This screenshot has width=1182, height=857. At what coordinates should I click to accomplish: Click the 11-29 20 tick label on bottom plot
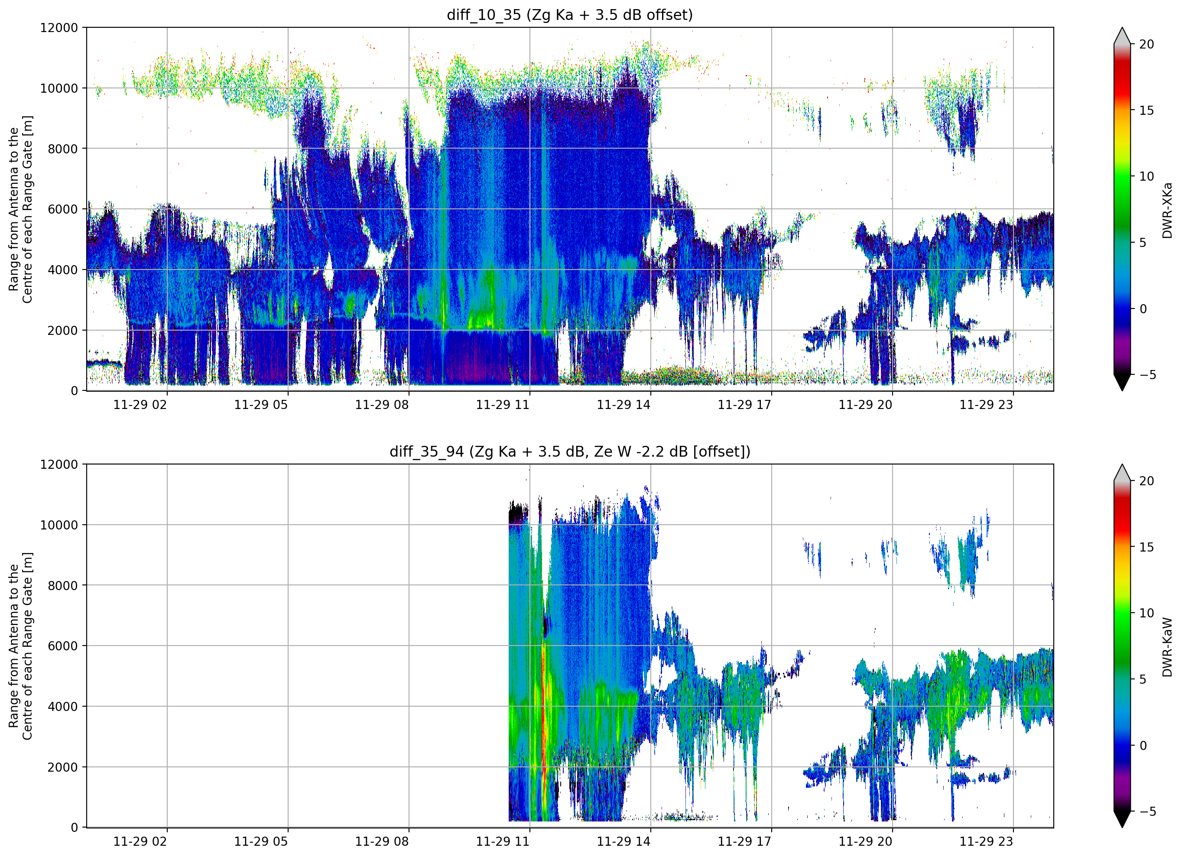coord(865,841)
